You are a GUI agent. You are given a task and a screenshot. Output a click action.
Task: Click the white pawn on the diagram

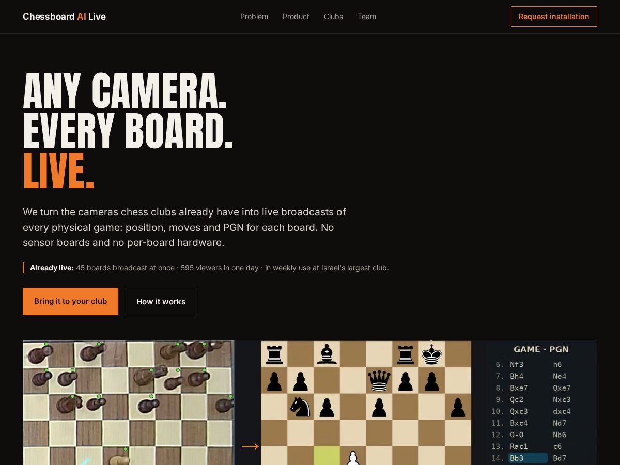pos(353,458)
